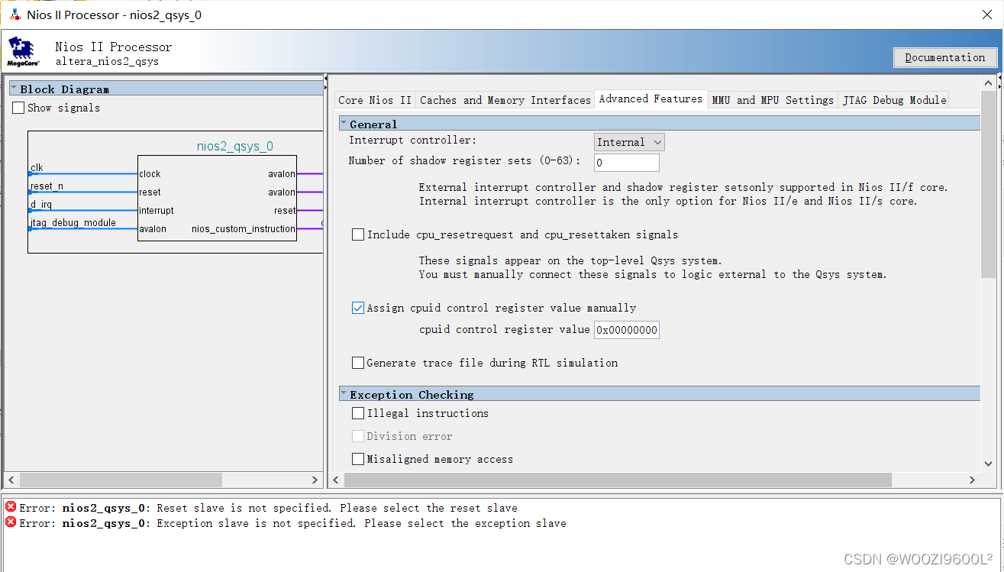1004x572 pixels.
Task: Check the Illegal instructions option
Action: coord(358,413)
